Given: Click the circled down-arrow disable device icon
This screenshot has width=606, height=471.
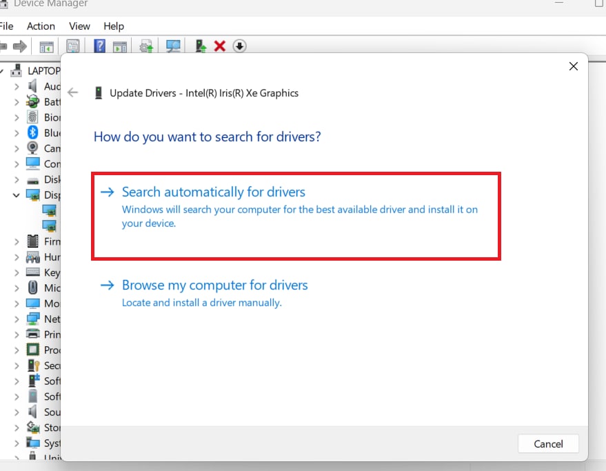Looking at the screenshot, I should click(240, 46).
